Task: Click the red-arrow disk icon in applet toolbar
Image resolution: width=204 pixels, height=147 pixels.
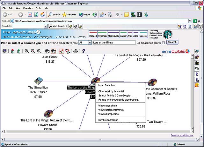Action: [12, 51]
